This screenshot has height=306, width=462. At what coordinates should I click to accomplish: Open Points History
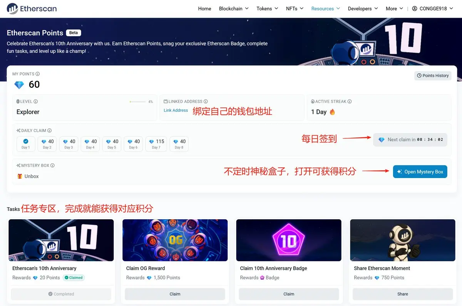point(433,76)
